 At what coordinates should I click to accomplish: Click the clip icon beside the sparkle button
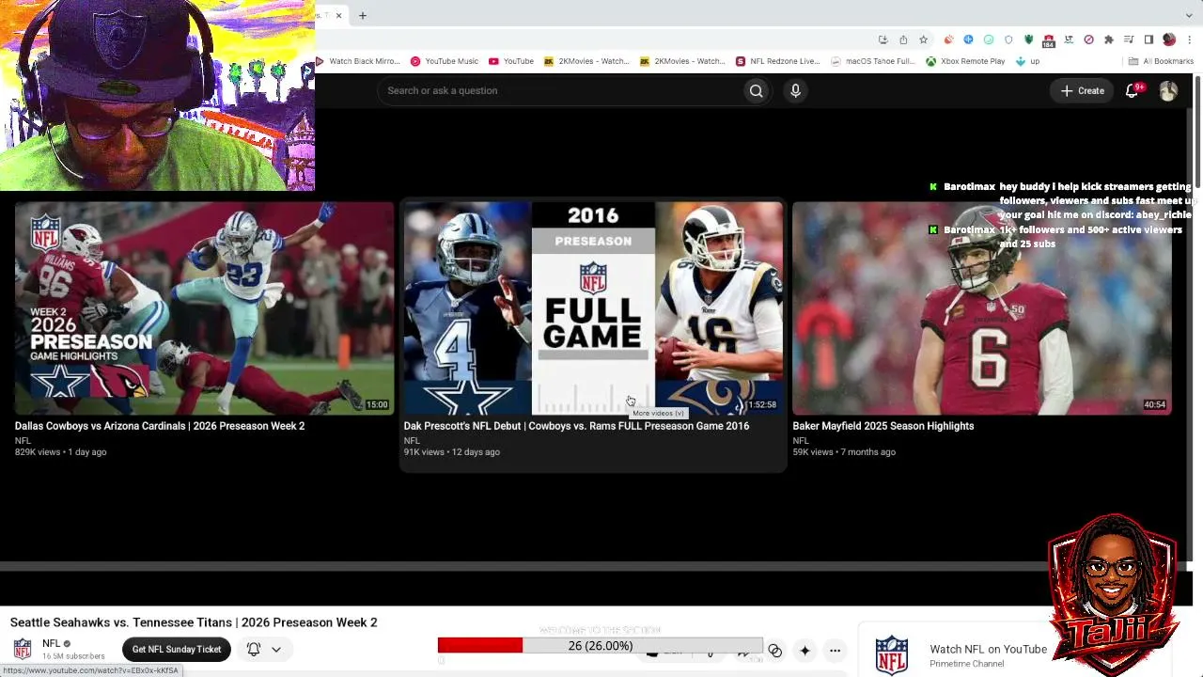click(x=774, y=650)
